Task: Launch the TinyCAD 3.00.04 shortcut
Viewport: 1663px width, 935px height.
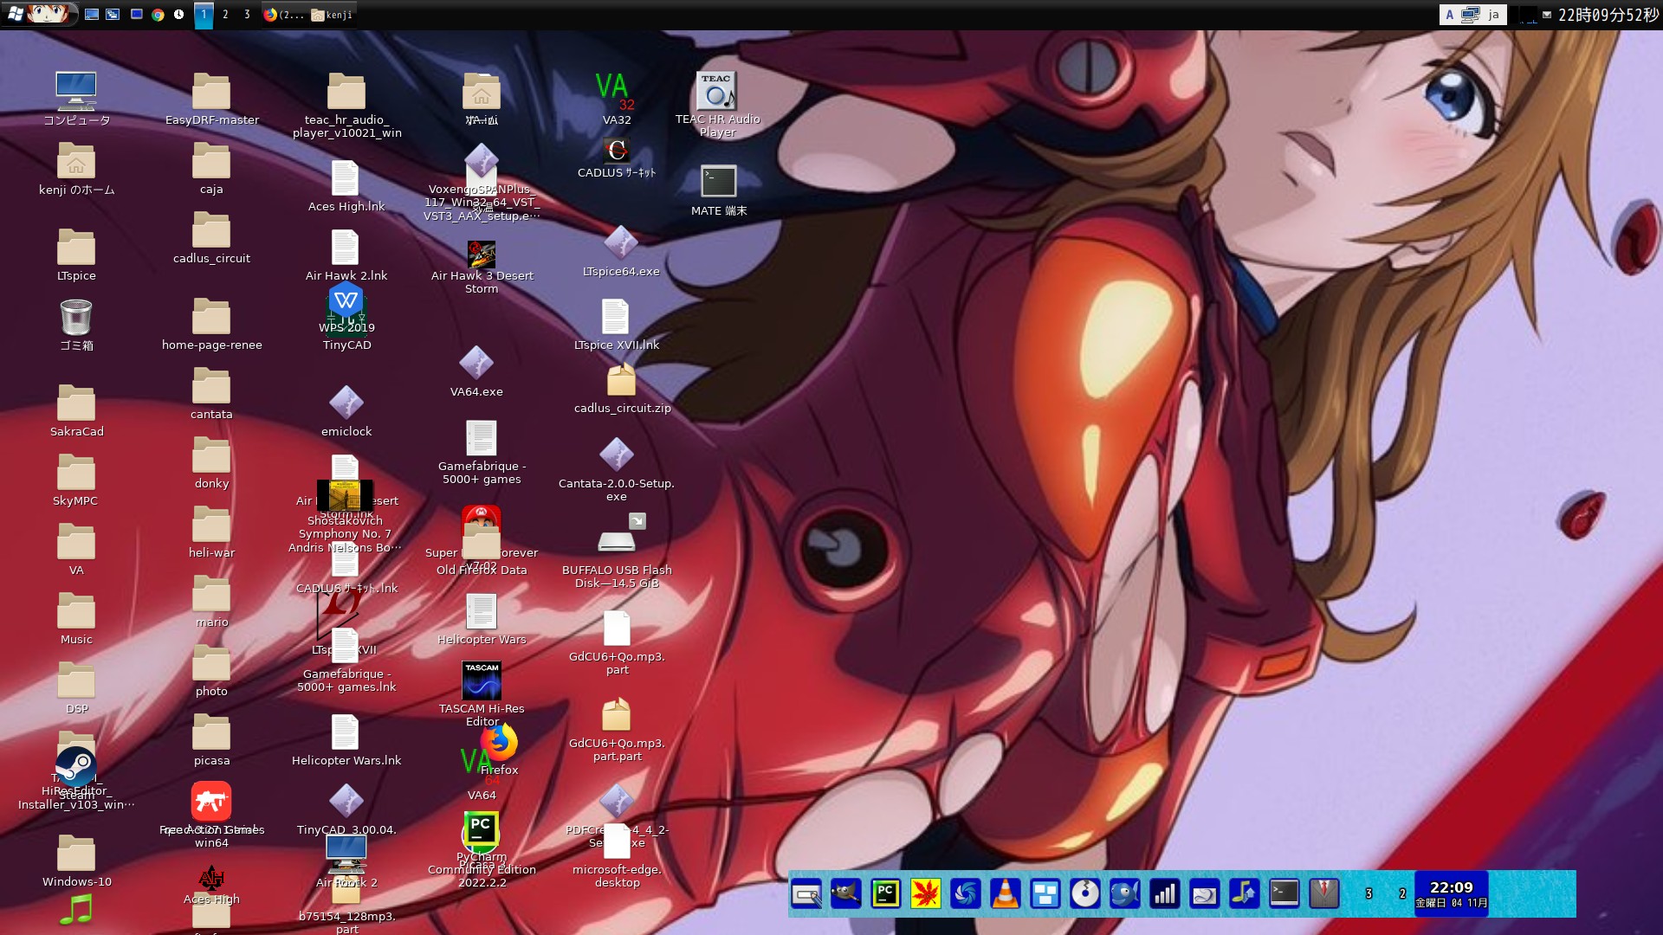Action: (346, 801)
